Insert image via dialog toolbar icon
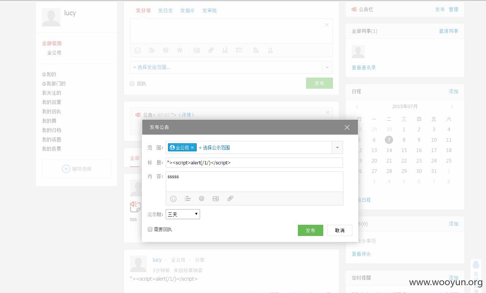 pos(216,199)
